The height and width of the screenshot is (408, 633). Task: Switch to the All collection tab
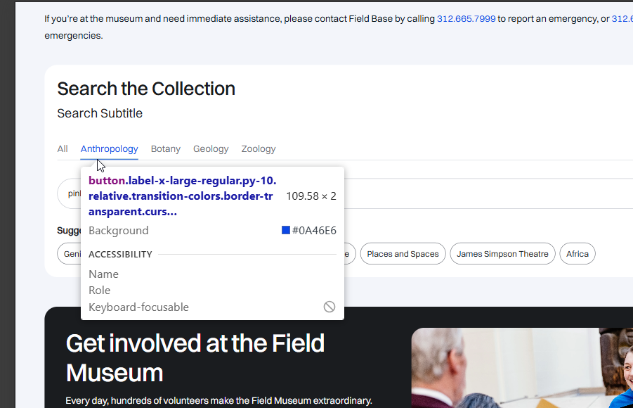[63, 149]
